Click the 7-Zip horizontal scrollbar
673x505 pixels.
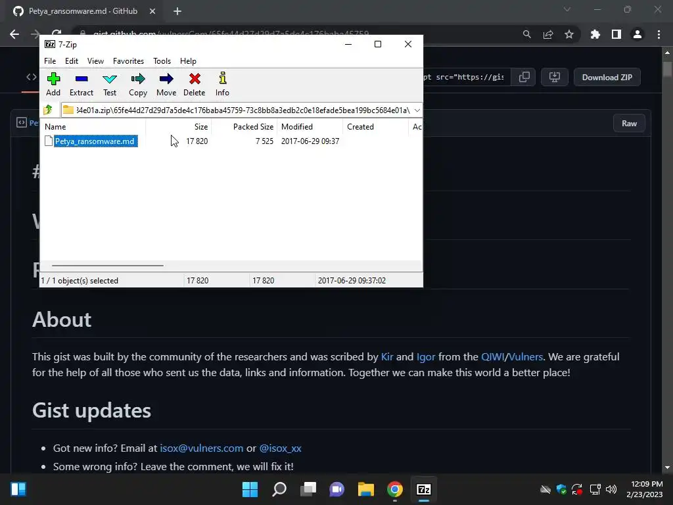click(x=107, y=266)
